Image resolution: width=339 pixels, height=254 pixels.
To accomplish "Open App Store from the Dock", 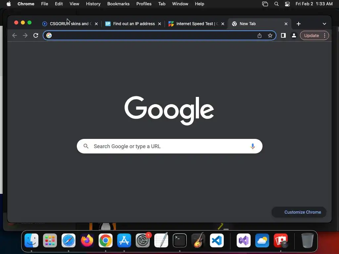I will [124, 240].
